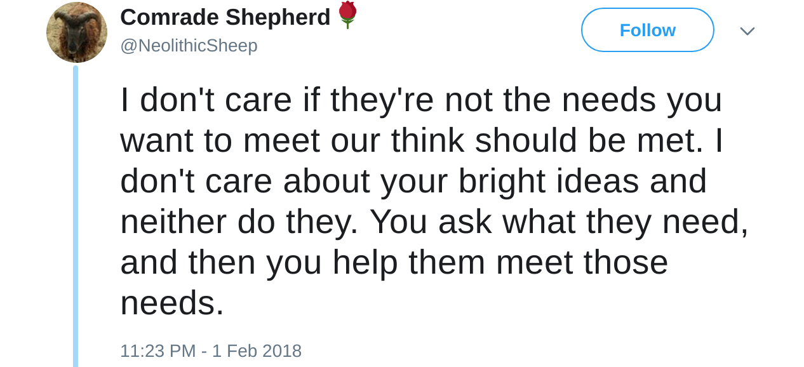Viewport: 804px width, 367px height.
Task: Click tweet line "don't care about your bright ideas"
Action: (413, 182)
